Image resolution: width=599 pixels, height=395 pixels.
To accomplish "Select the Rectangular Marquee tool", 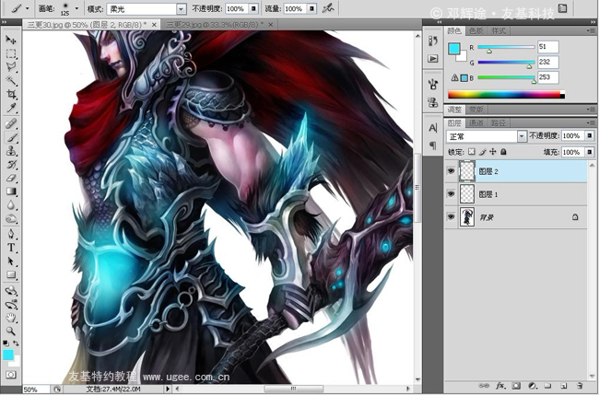I will (11, 53).
